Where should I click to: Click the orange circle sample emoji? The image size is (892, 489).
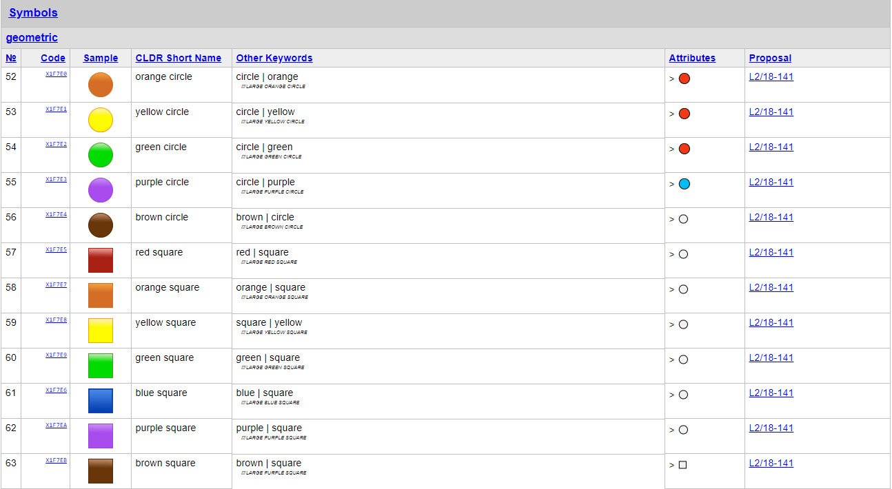tap(101, 85)
